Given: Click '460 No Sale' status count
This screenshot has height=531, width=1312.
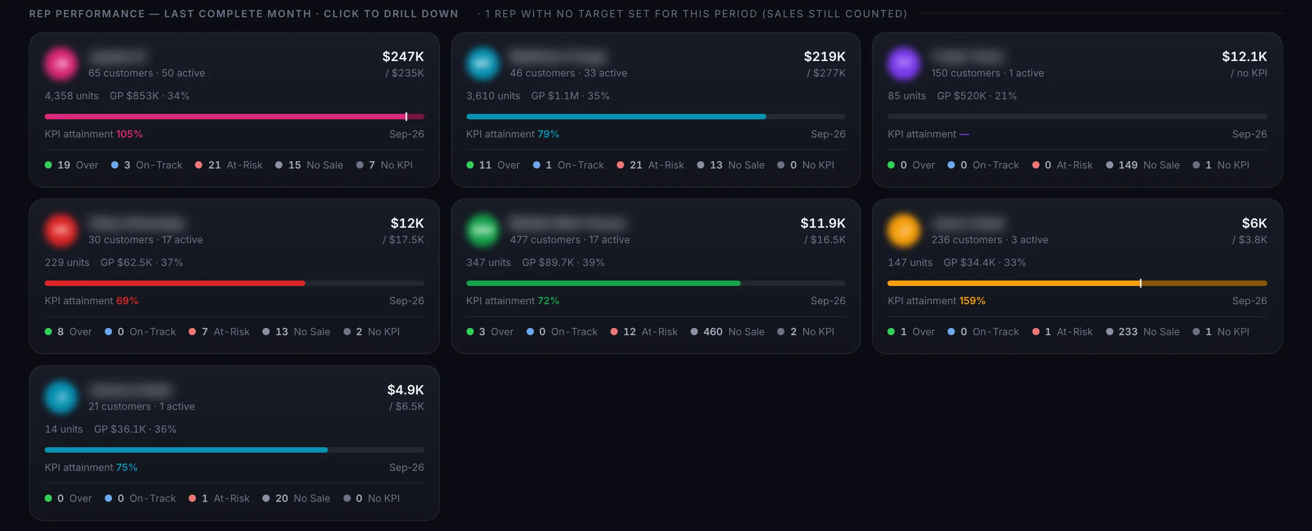Looking at the screenshot, I should (728, 332).
